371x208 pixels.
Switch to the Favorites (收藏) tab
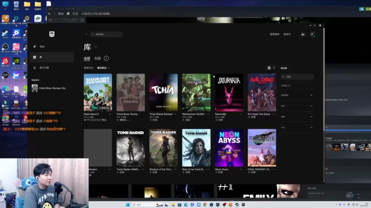pos(97,58)
